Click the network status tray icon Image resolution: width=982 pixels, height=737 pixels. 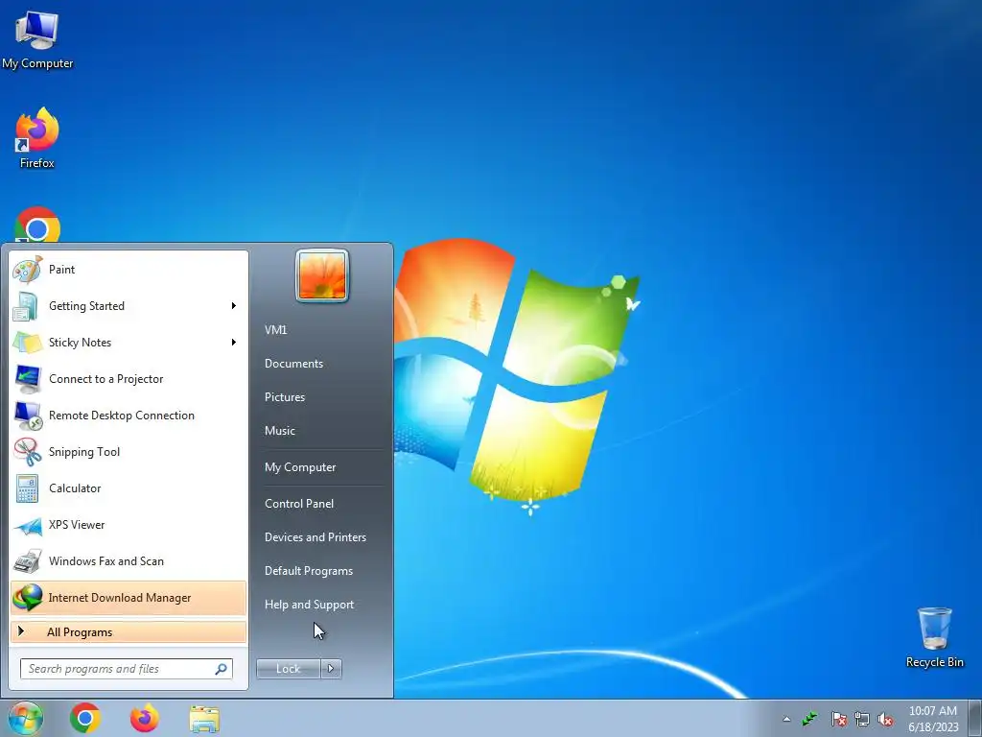coord(862,719)
